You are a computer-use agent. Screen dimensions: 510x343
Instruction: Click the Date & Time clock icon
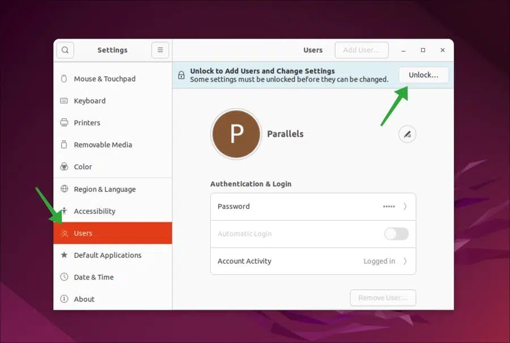click(x=64, y=277)
